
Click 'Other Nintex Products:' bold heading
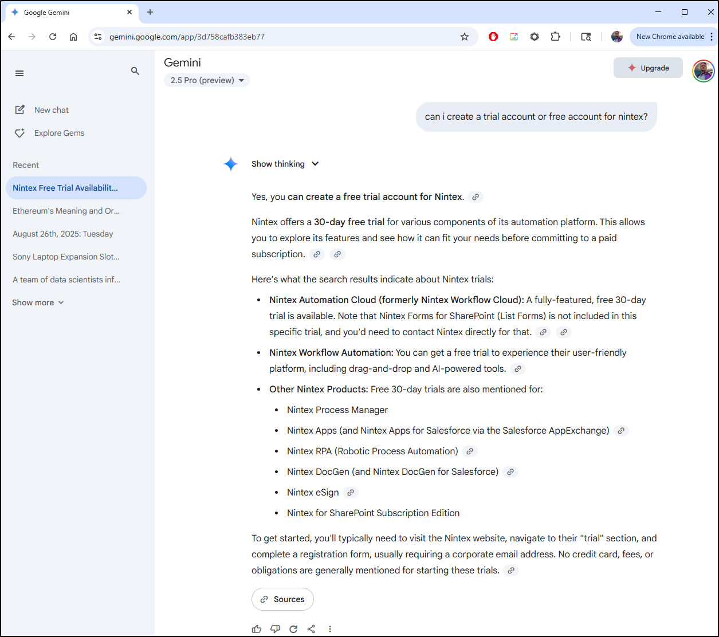pyautogui.click(x=319, y=390)
